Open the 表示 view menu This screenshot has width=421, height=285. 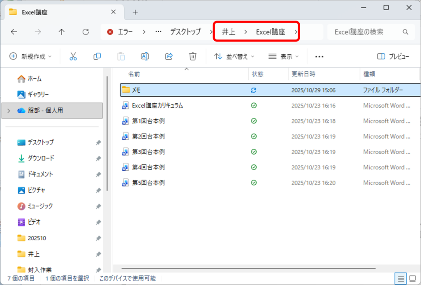[x=283, y=56]
